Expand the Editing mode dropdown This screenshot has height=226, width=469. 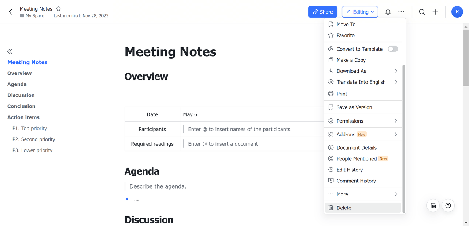[x=360, y=12]
